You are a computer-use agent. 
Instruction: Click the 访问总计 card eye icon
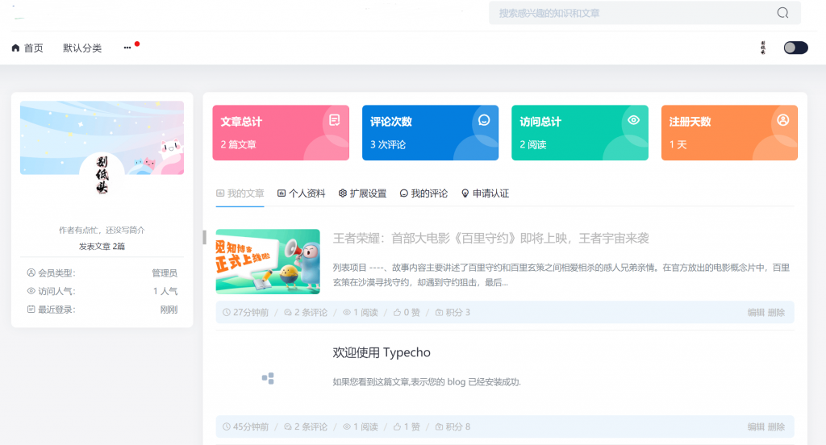634,120
